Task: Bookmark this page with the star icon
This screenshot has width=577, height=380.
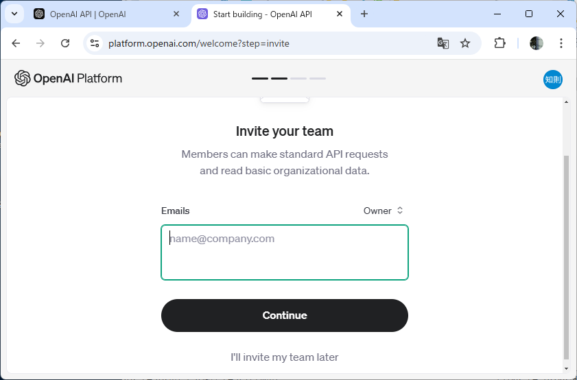Action: tap(465, 43)
